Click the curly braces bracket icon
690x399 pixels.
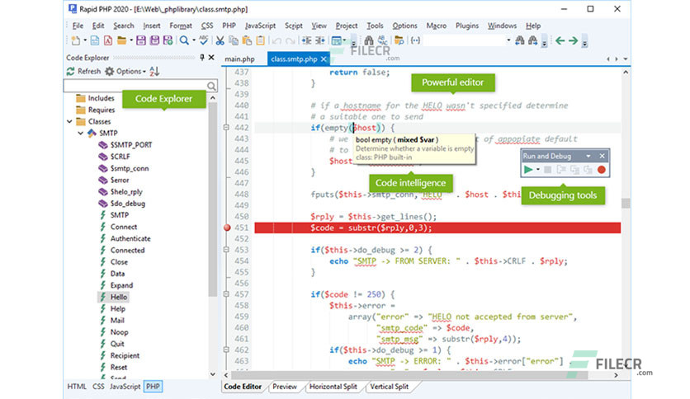[415, 41]
